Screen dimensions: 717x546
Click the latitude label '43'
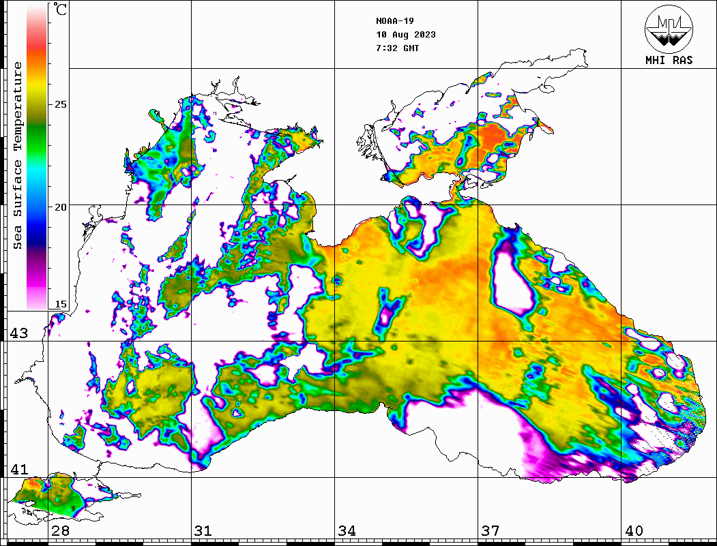(x=19, y=333)
